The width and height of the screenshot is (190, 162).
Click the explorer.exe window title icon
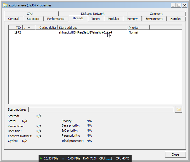(5, 5)
